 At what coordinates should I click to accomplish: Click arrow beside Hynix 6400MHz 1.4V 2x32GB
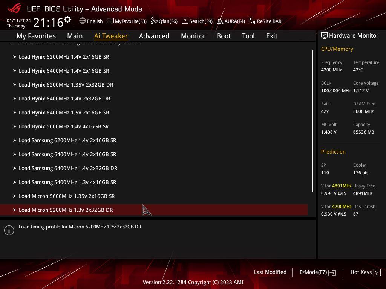point(15,99)
